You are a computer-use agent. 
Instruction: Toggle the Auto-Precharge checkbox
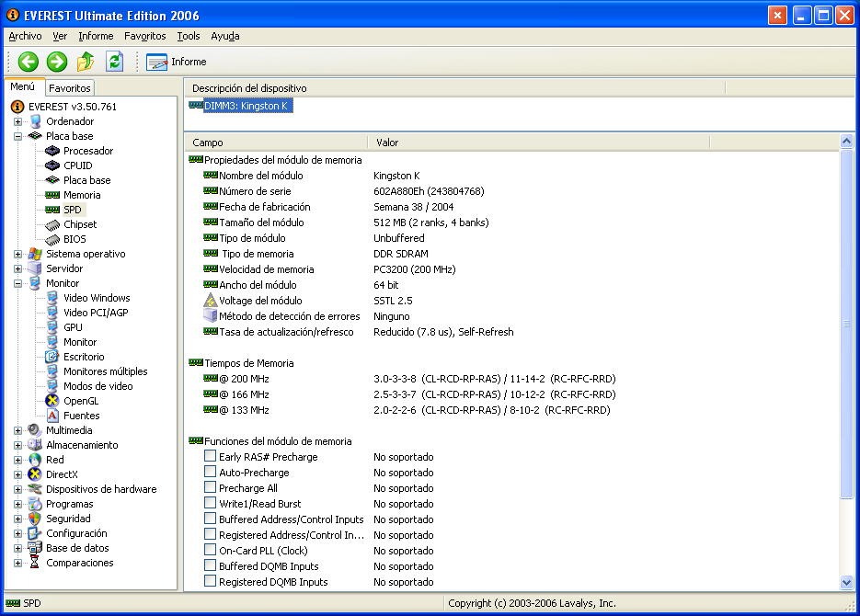(210, 472)
